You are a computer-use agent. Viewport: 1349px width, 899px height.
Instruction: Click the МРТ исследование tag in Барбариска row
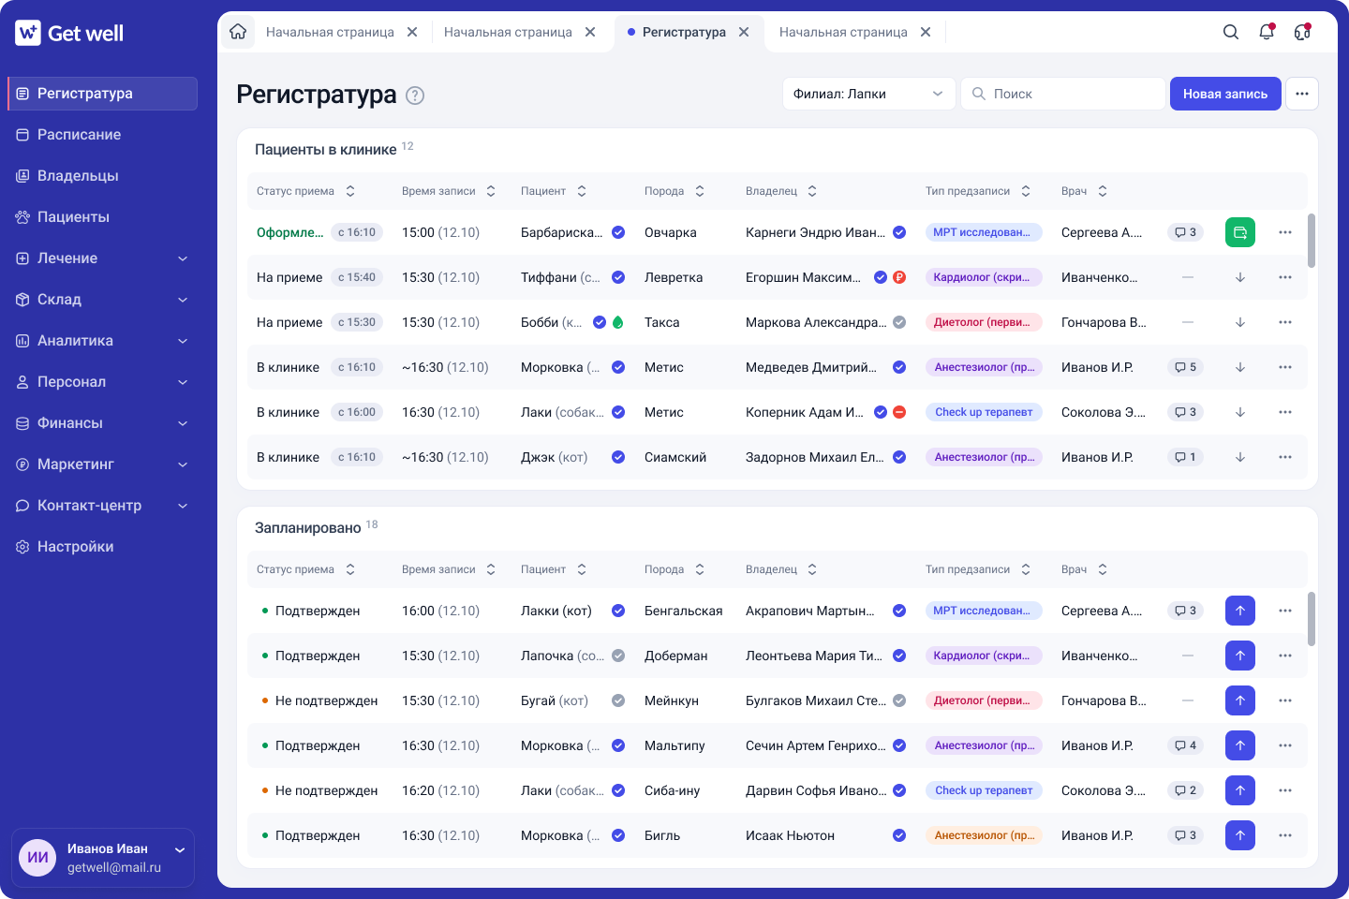point(984,232)
